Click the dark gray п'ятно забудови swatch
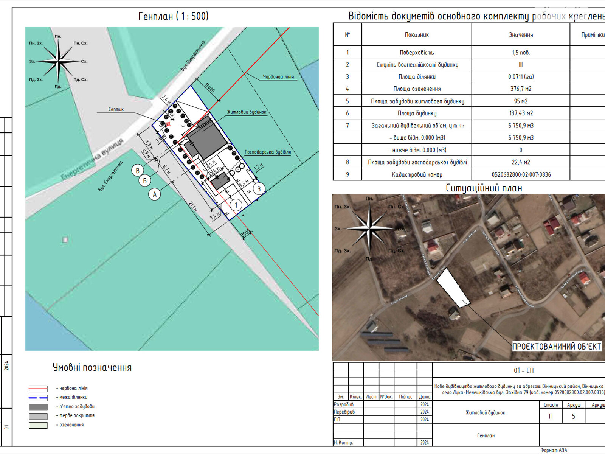605x454 pixels. pyautogui.click(x=38, y=407)
